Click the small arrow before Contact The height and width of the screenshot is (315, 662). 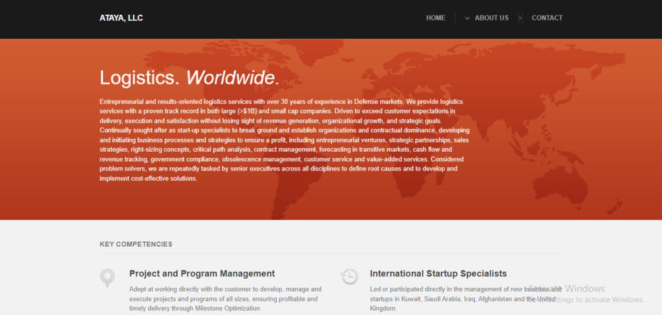(x=520, y=18)
